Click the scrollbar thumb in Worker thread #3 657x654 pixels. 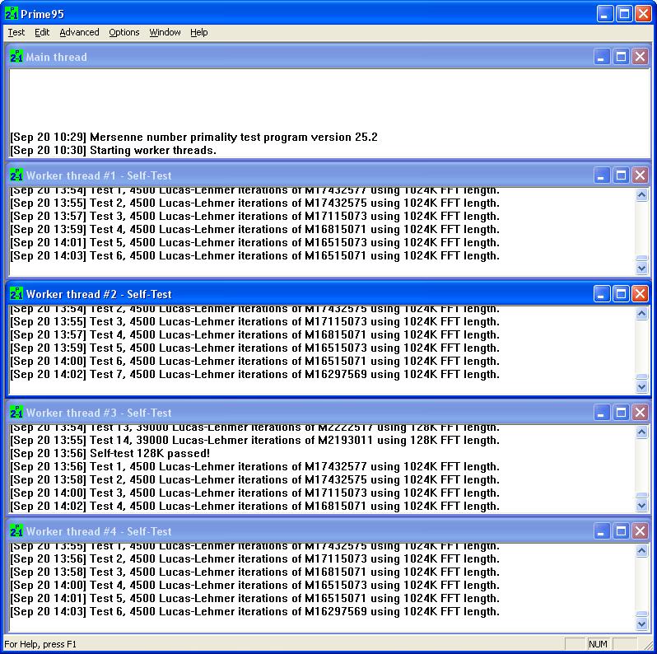641,496
